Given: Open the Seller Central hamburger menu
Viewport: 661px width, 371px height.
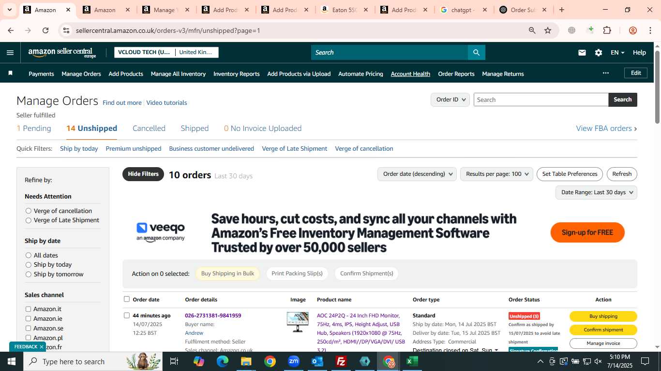Looking at the screenshot, I should point(10,53).
